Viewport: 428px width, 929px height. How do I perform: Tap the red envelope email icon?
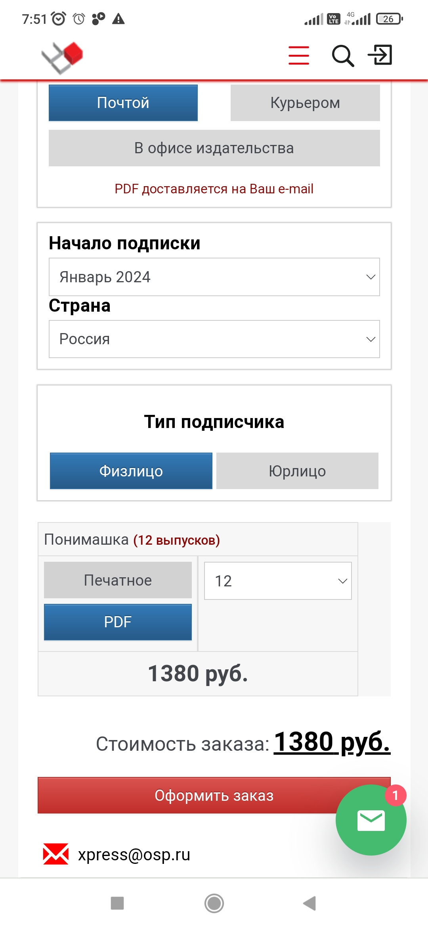click(x=55, y=854)
